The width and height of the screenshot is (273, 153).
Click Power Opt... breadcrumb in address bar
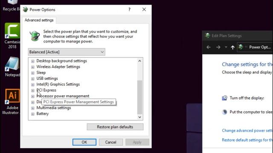click(260, 47)
